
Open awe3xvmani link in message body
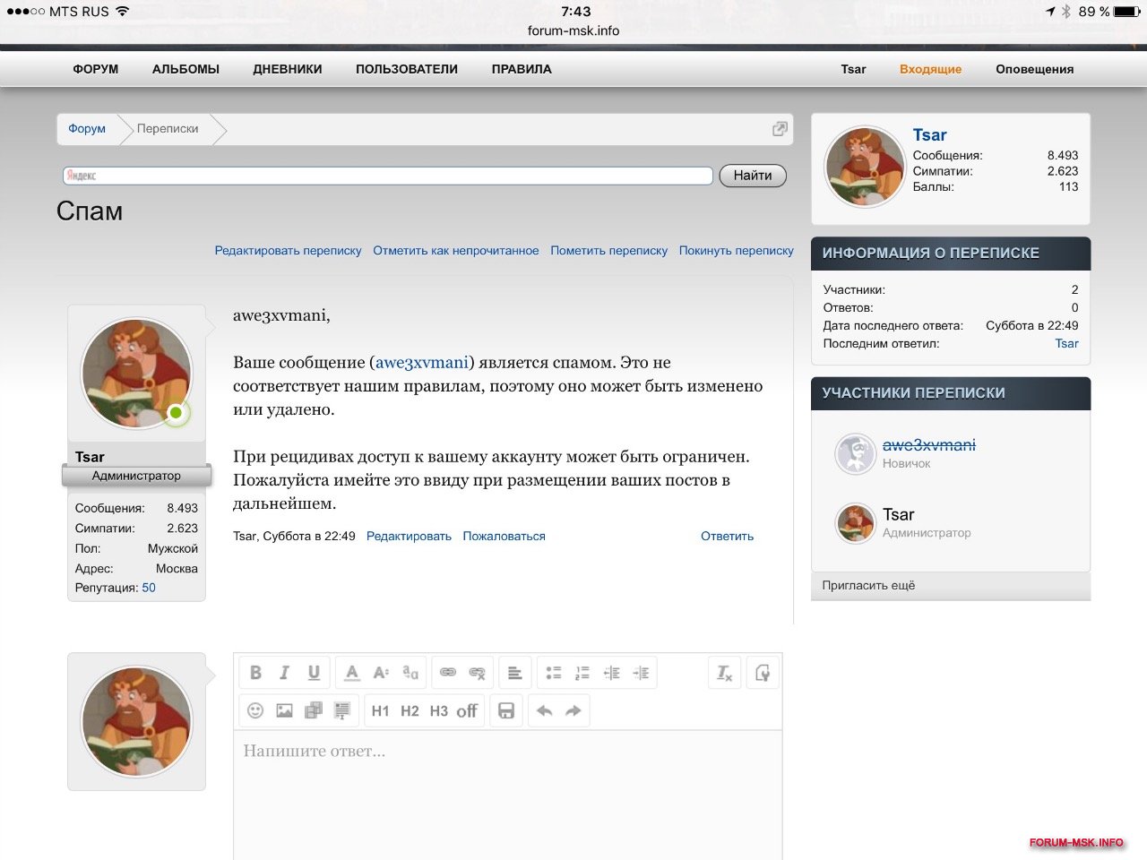coord(422,363)
